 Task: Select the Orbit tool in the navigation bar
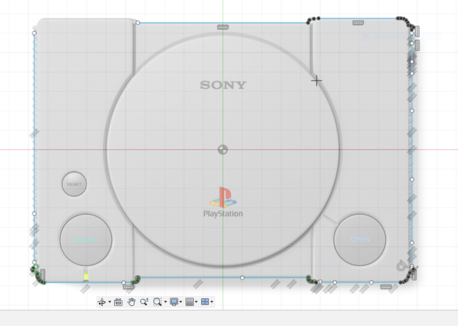click(102, 302)
